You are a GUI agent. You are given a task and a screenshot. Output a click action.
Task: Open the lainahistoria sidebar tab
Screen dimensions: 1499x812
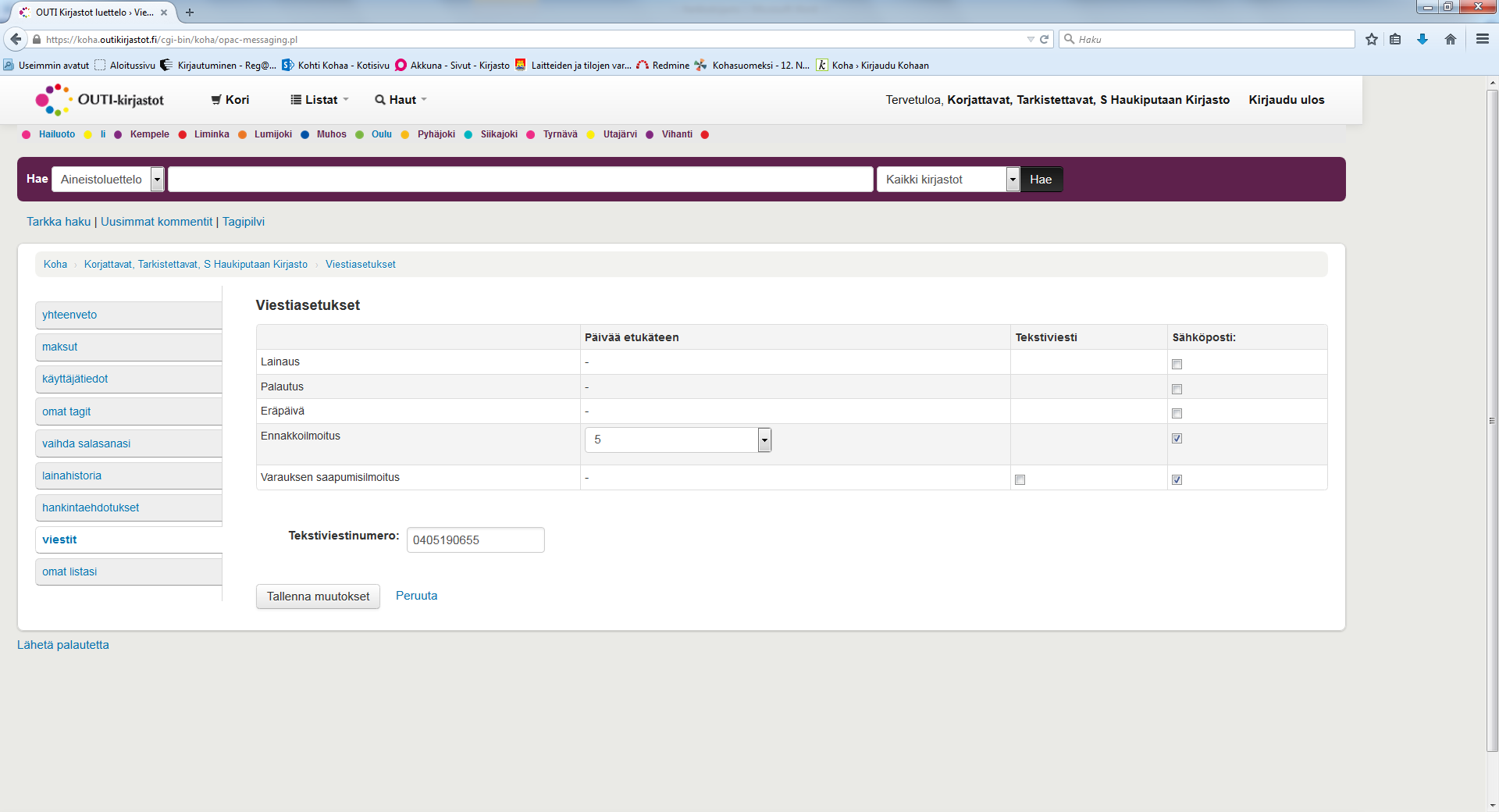[x=129, y=475]
